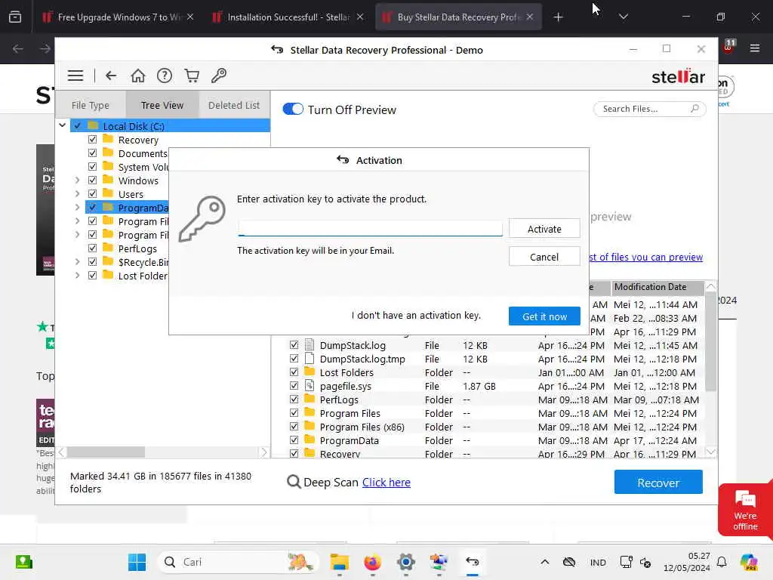Viewport: 773px width, 580px height.
Task: Open Settings gear in the taskbar
Action: [x=405, y=562]
